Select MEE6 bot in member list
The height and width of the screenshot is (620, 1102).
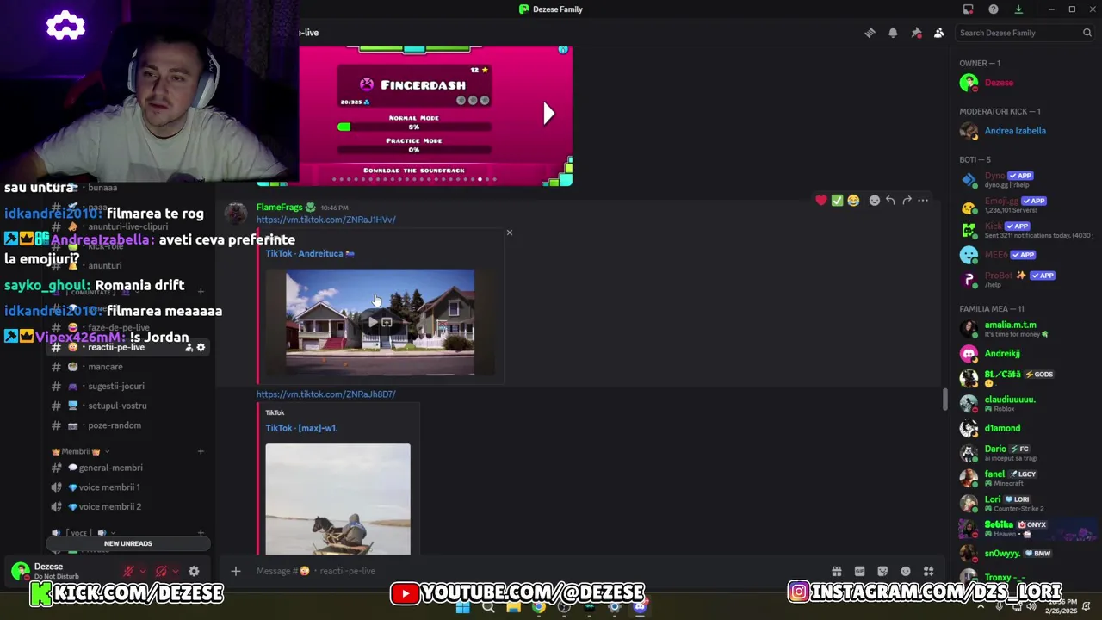click(1025, 255)
